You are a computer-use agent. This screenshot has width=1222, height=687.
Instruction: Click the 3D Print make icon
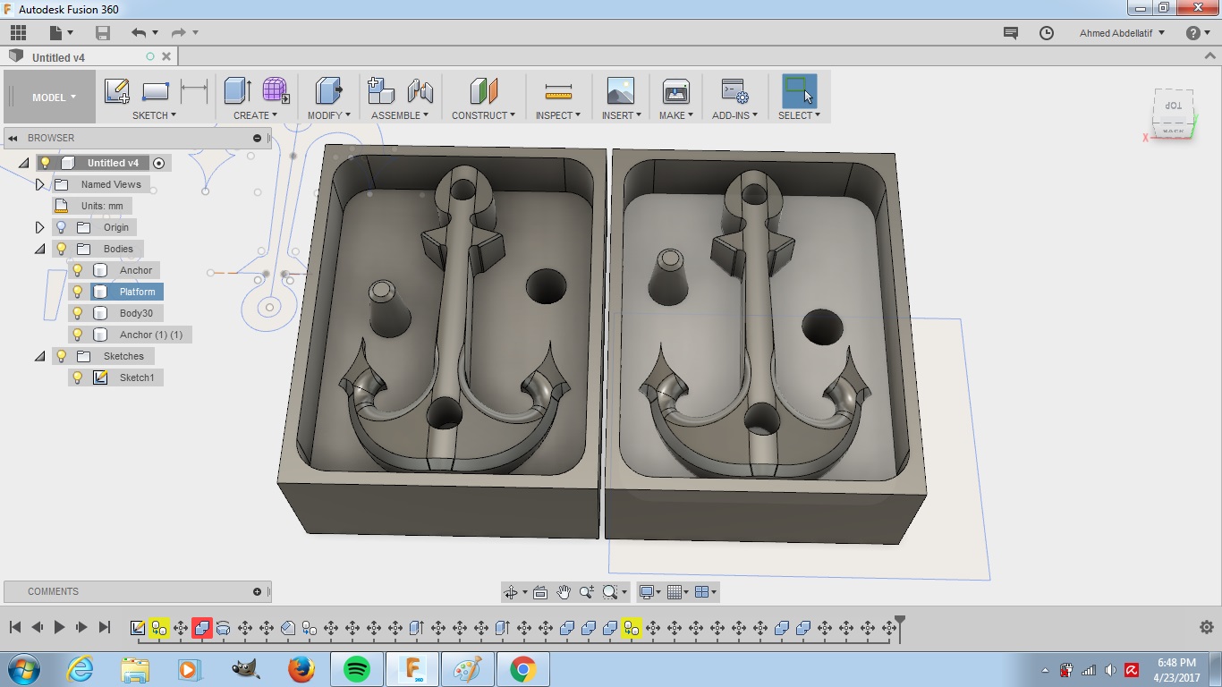click(x=675, y=90)
